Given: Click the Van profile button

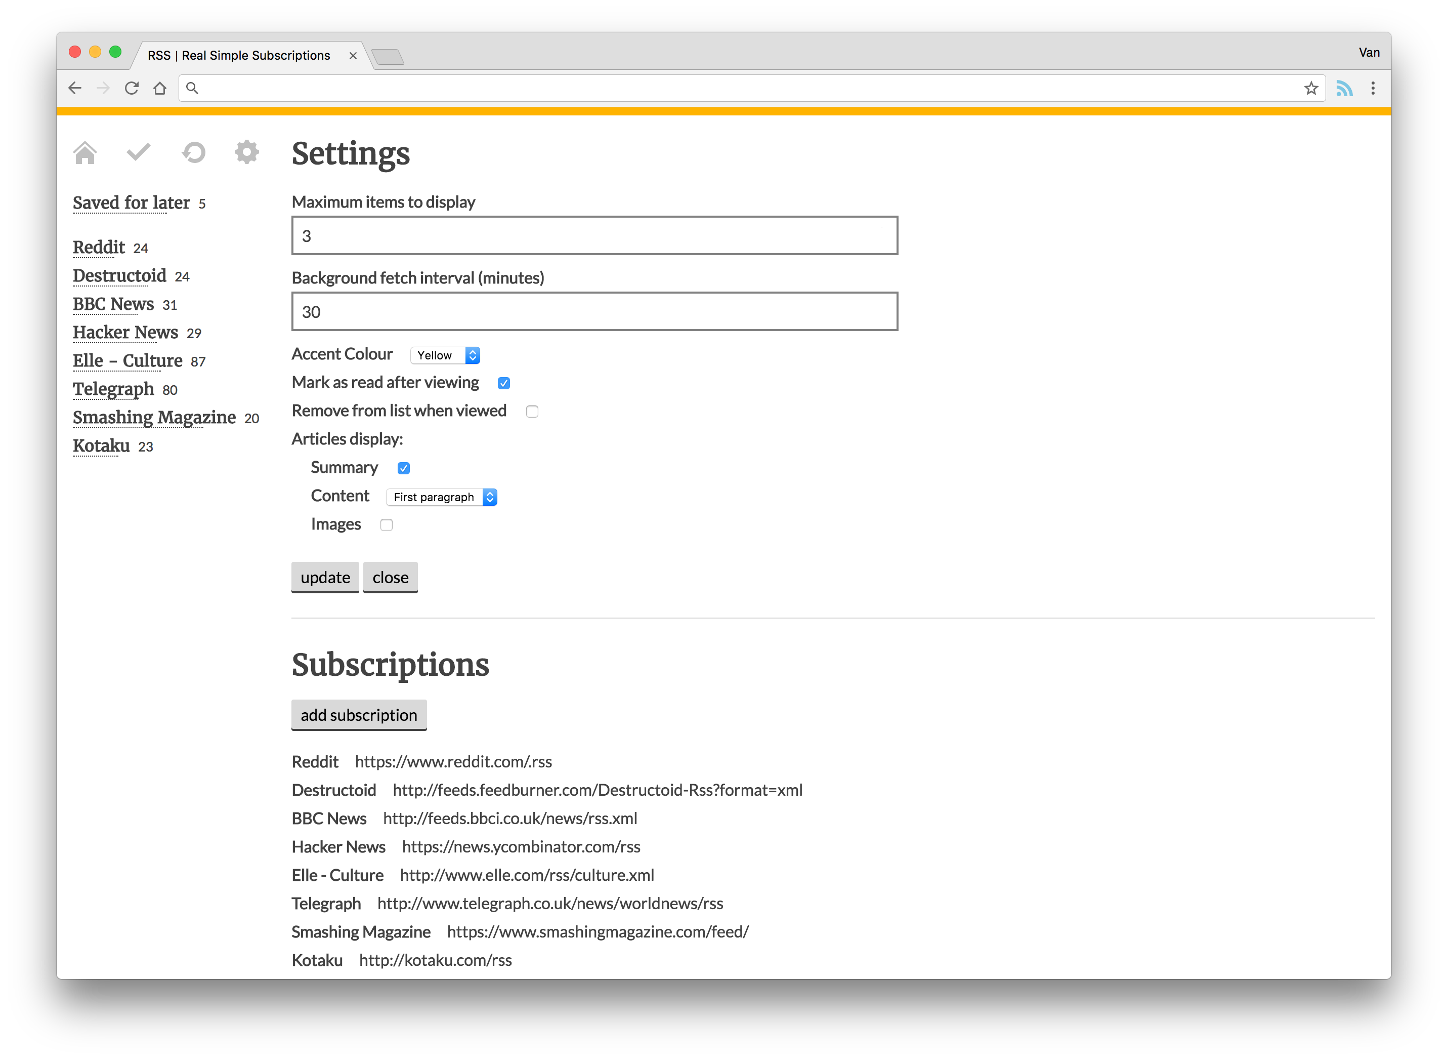Looking at the screenshot, I should click(x=1369, y=53).
